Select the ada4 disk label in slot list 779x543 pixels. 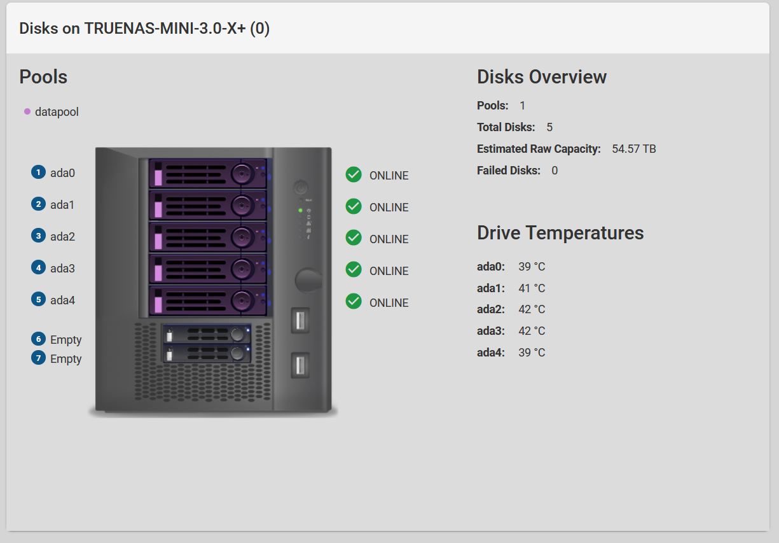click(63, 300)
